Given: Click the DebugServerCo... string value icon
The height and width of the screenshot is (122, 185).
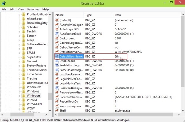Looking at the screenshot, I should (x=57, y=47).
